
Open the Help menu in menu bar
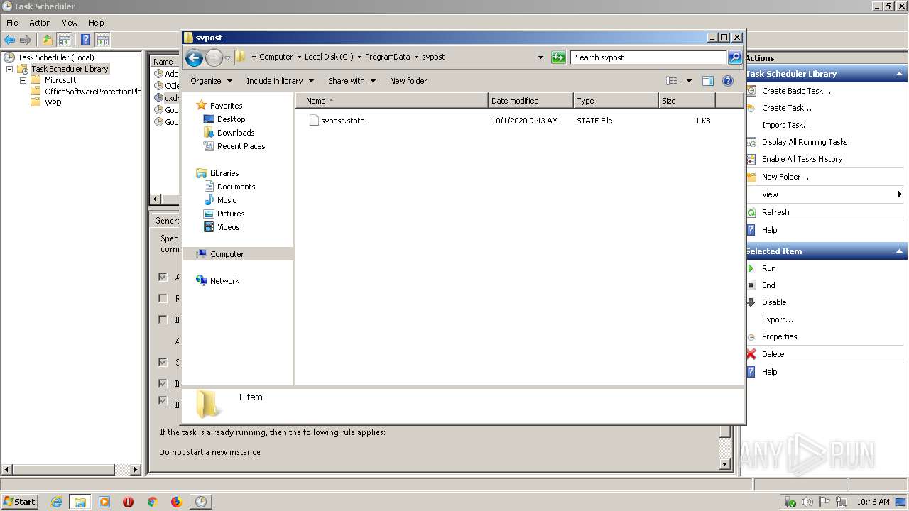(96, 23)
